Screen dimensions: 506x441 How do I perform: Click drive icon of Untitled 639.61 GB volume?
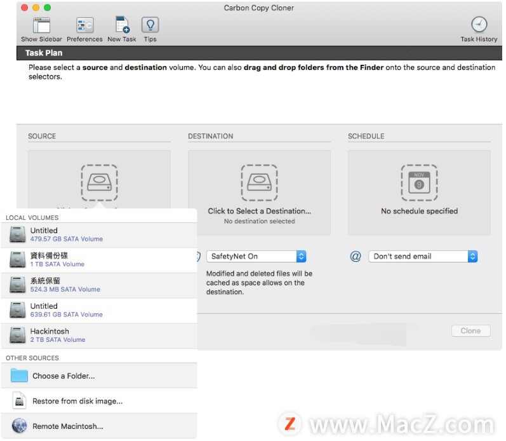pos(17,310)
